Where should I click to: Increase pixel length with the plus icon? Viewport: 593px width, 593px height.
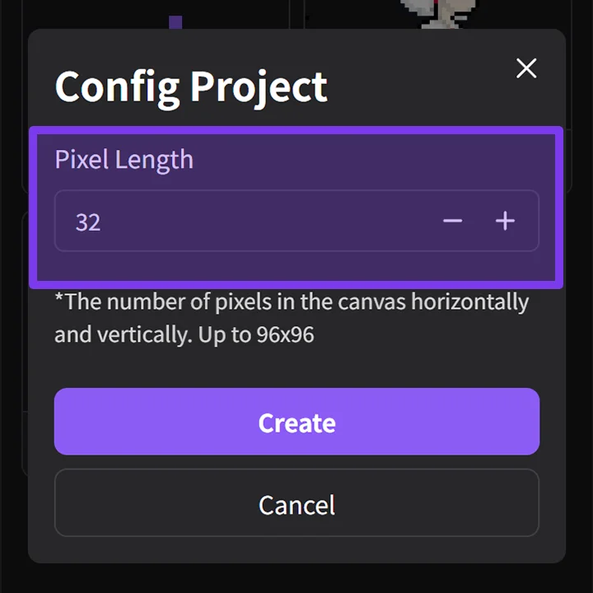505,221
